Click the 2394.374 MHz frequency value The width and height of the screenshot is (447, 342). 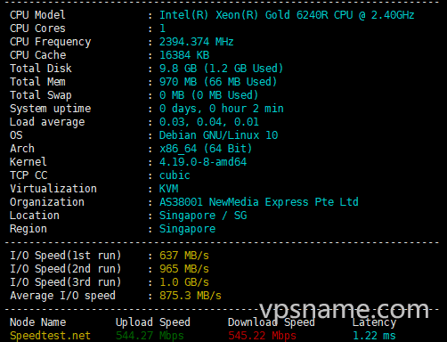[196, 42]
